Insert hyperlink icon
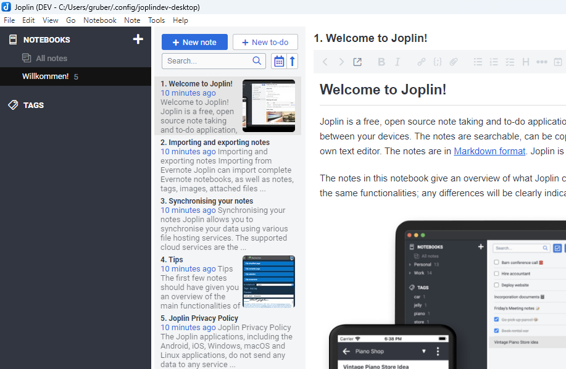 tap(421, 62)
